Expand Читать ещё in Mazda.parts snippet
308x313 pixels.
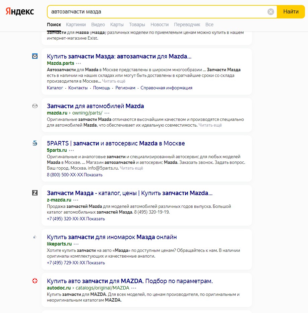pos(114,81)
